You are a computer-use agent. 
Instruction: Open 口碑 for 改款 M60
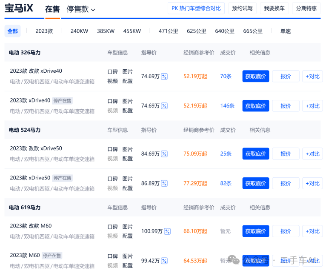[113, 227]
